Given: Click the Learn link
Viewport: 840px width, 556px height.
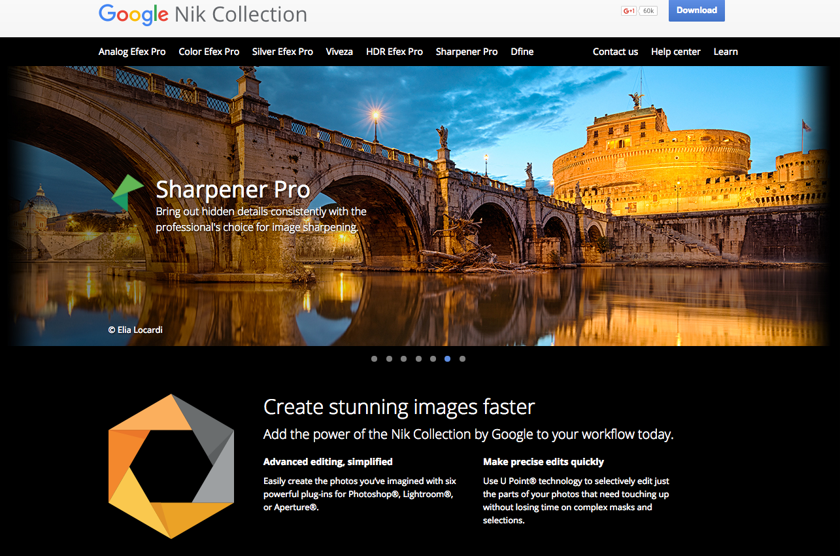Looking at the screenshot, I should [726, 52].
